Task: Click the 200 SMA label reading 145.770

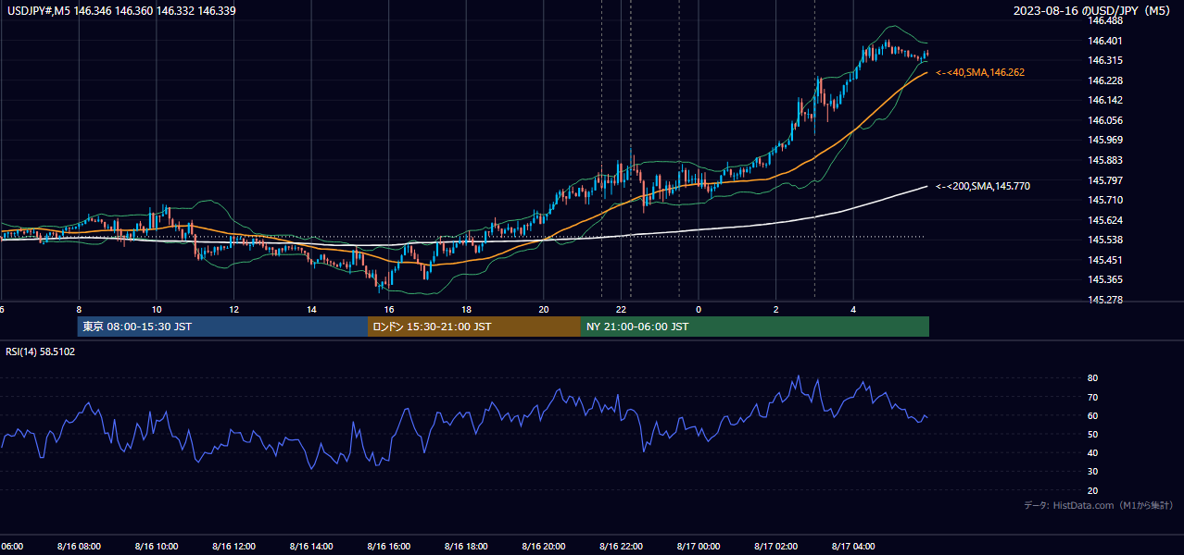Action: [x=983, y=186]
